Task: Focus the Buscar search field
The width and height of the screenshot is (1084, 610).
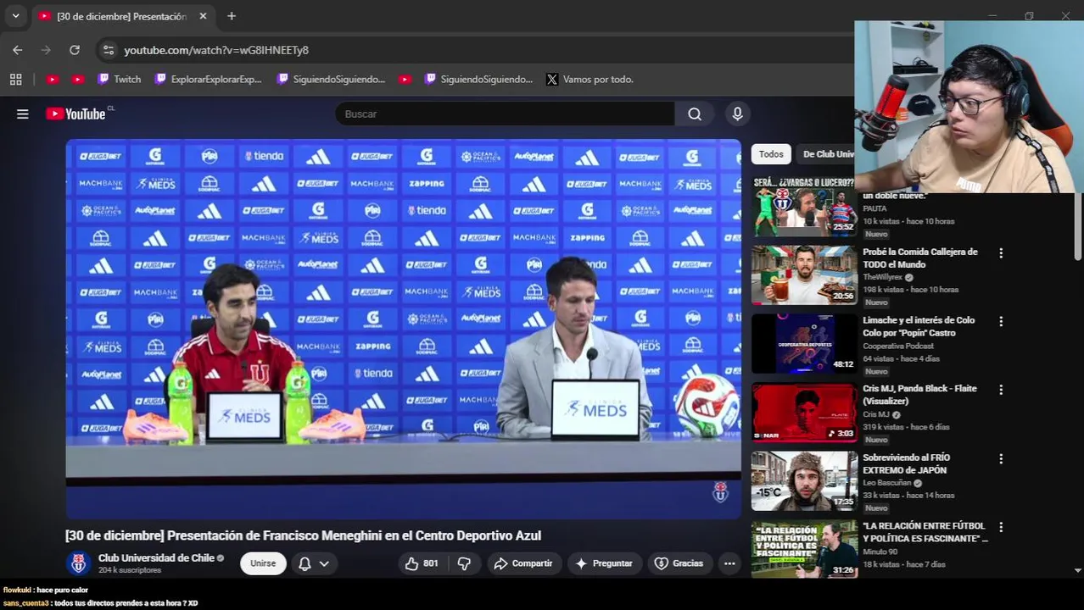Action: [x=505, y=114]
